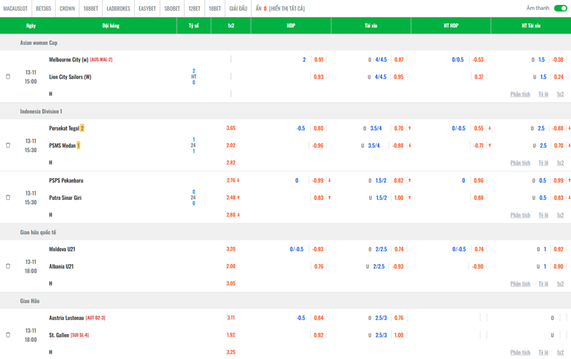
Task: Click the Melbourne City (w) team name
Action: 69,59
